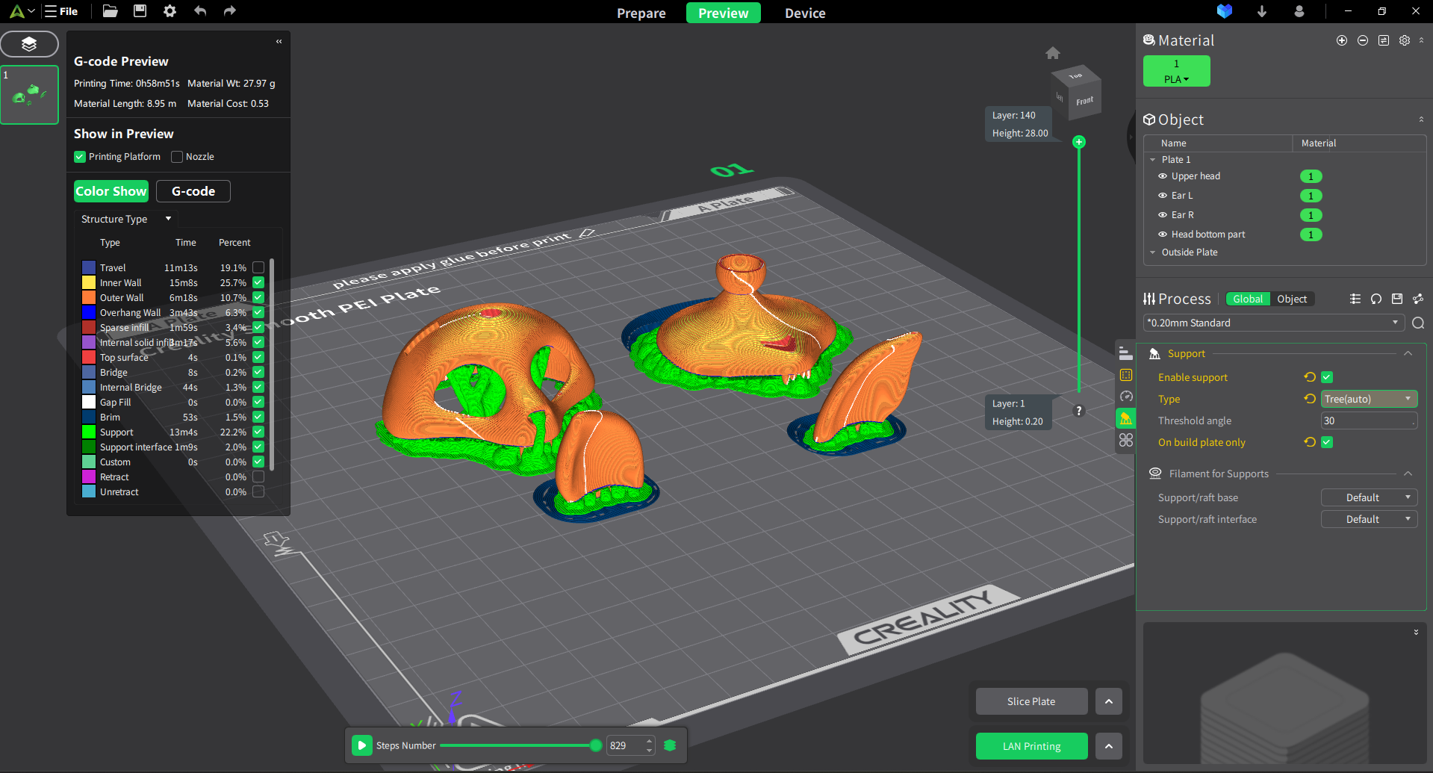Screen dimensions: 1433x773
Task: Enable the Nozzle checkbox
Action: click(x=177, y=157)
